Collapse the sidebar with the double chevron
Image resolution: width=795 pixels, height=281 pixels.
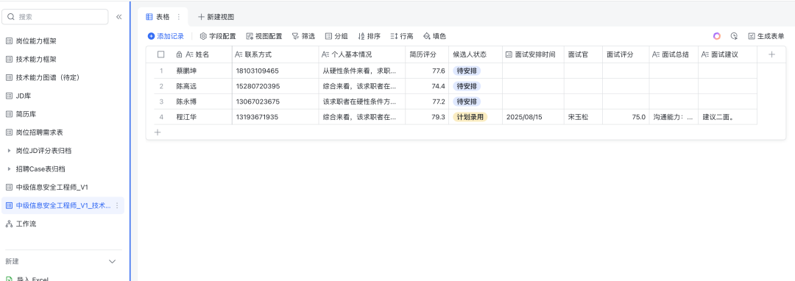[119, 17]
